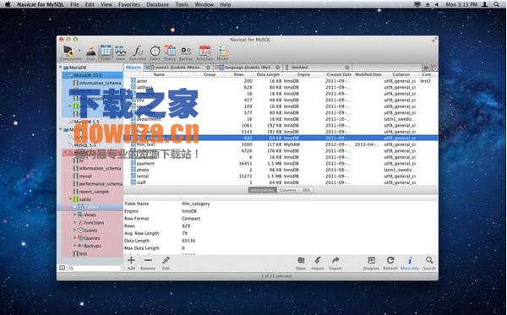Open the Apple menu
Viewport: 507px width, 315px height.
point(8,4)
